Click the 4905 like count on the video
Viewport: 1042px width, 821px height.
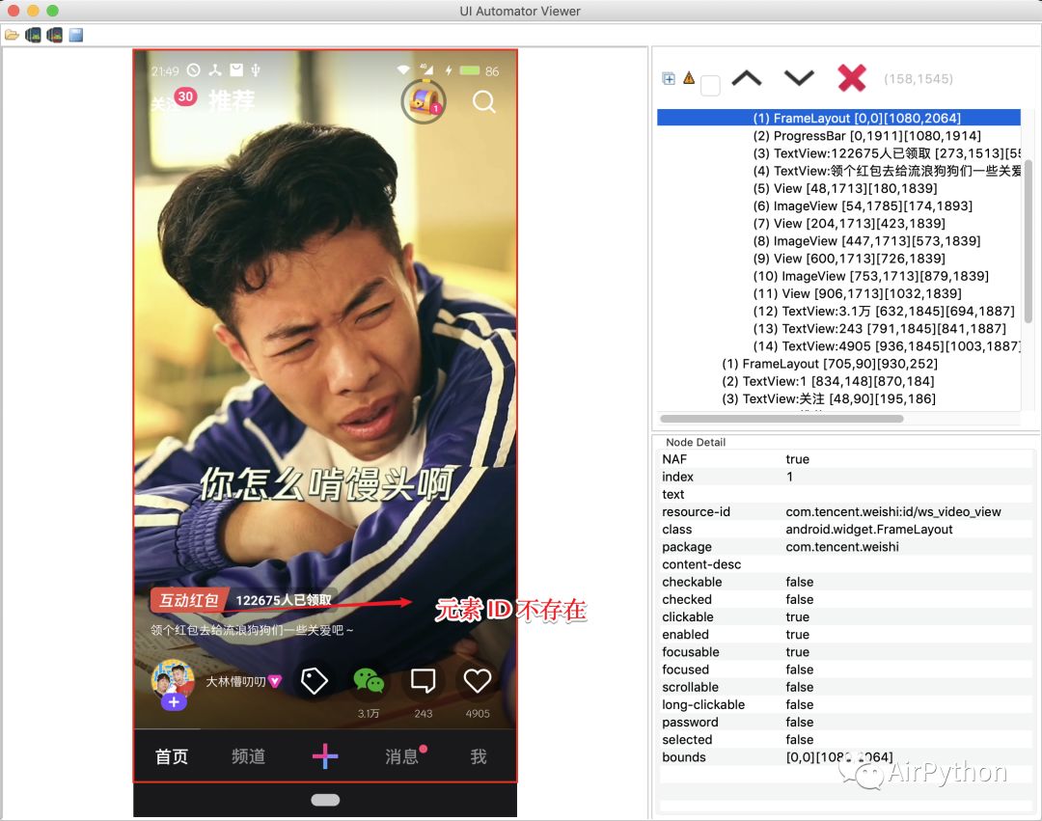tap(478, 713)
